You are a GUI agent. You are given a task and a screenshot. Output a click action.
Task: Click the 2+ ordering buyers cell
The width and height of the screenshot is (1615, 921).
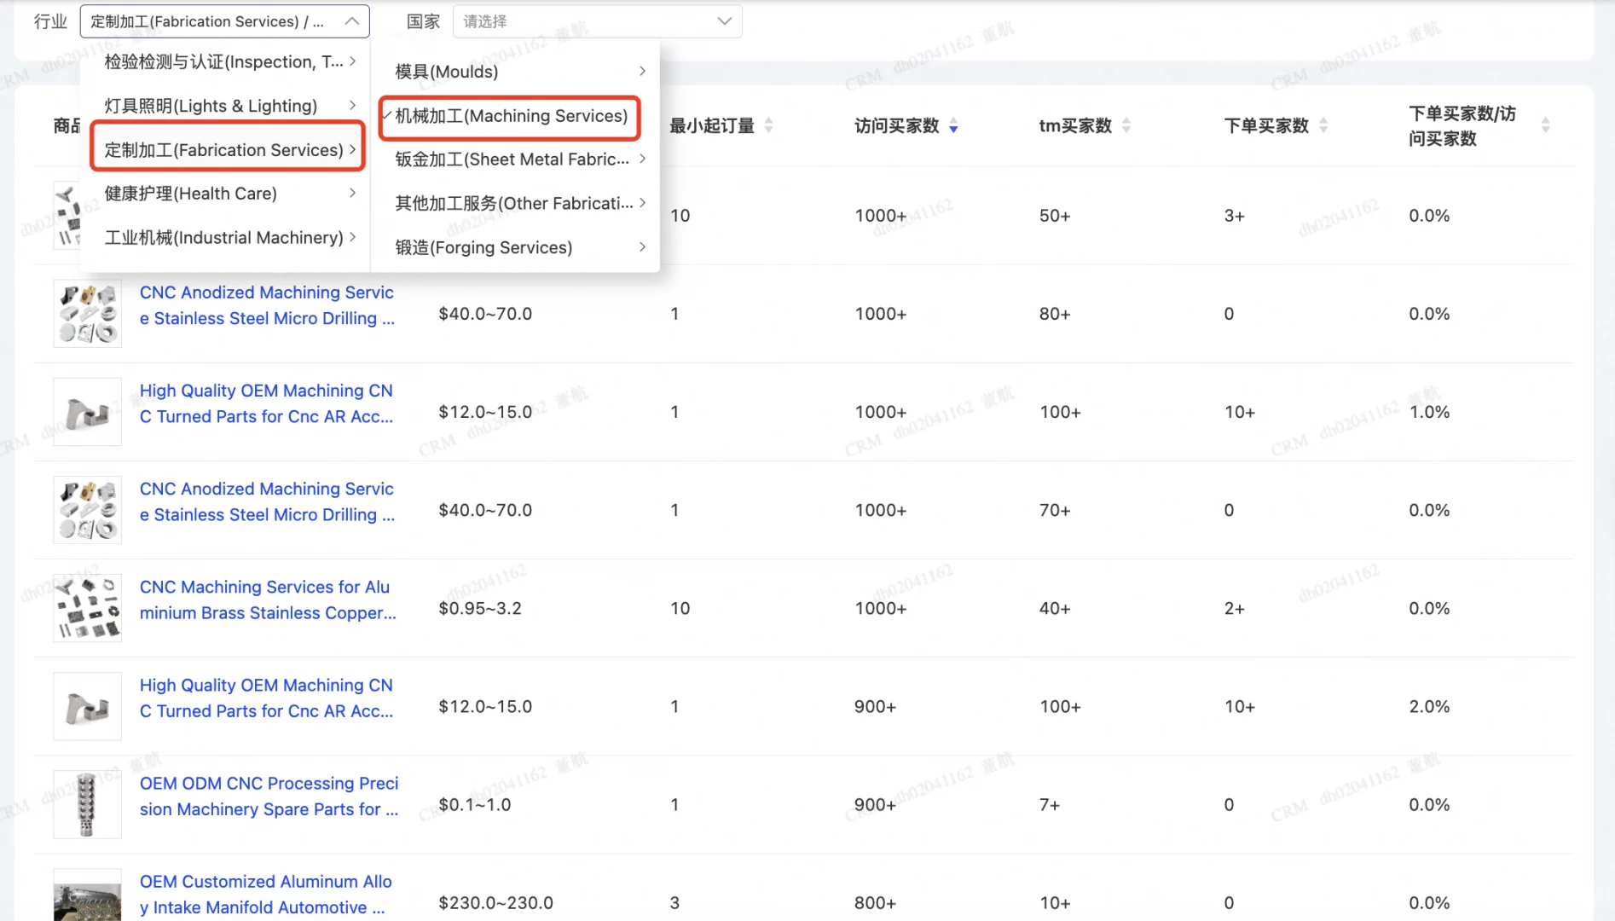[1235, 608]
